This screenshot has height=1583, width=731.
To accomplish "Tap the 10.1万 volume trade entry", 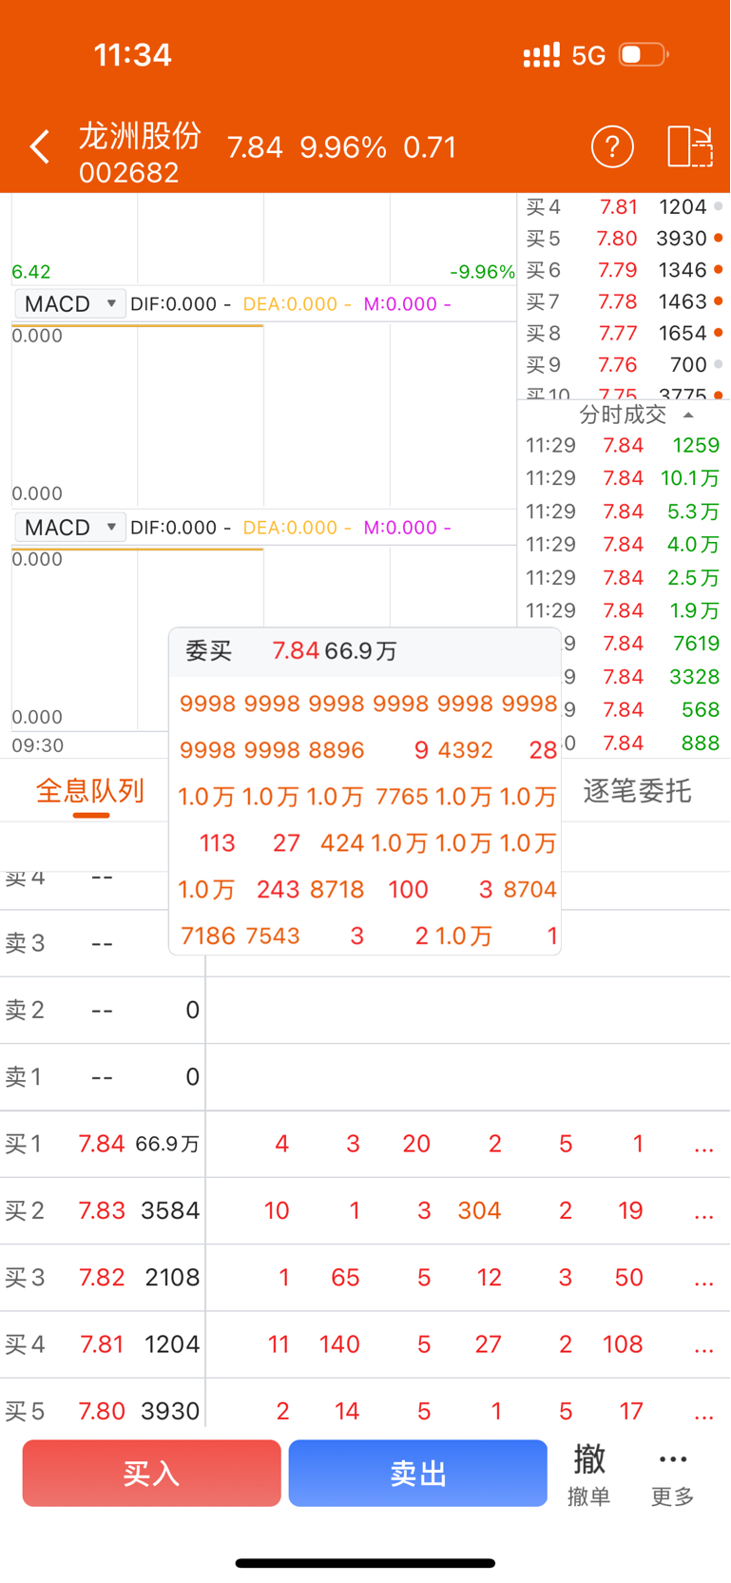I will [690, 478].
